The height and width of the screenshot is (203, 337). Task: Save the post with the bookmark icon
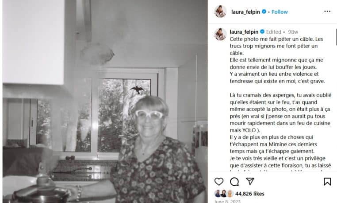(x=327, y=181)
